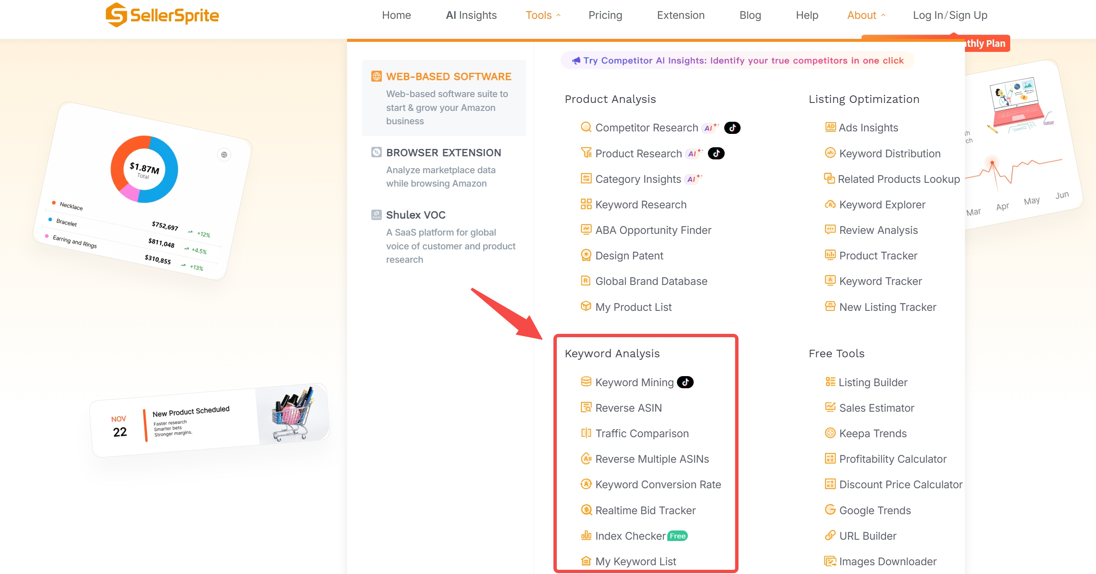Open the Traffic Comparison link

coord(642,433)
